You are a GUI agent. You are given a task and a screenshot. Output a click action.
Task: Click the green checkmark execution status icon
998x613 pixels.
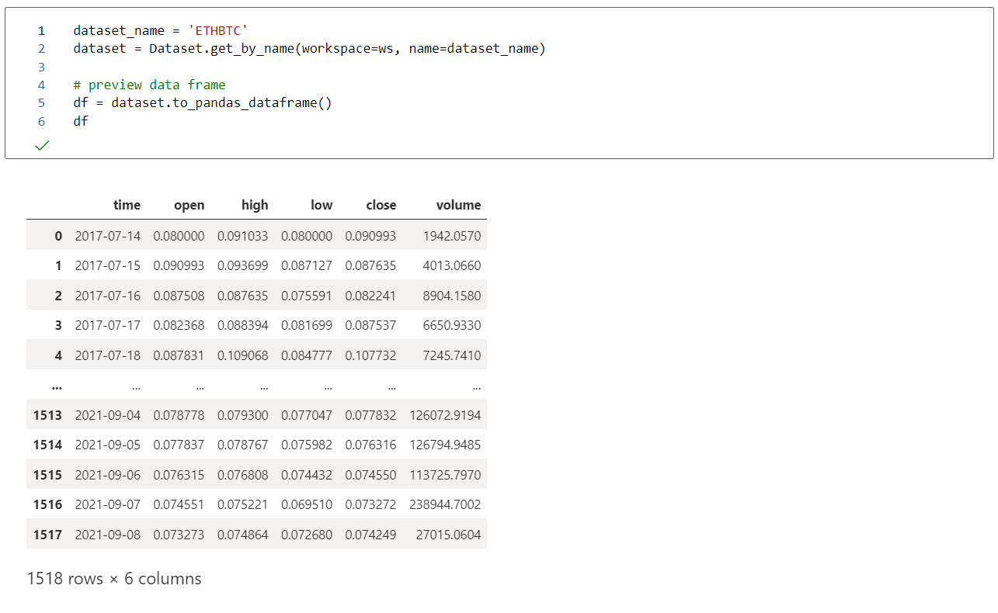(x=42, y=145)
